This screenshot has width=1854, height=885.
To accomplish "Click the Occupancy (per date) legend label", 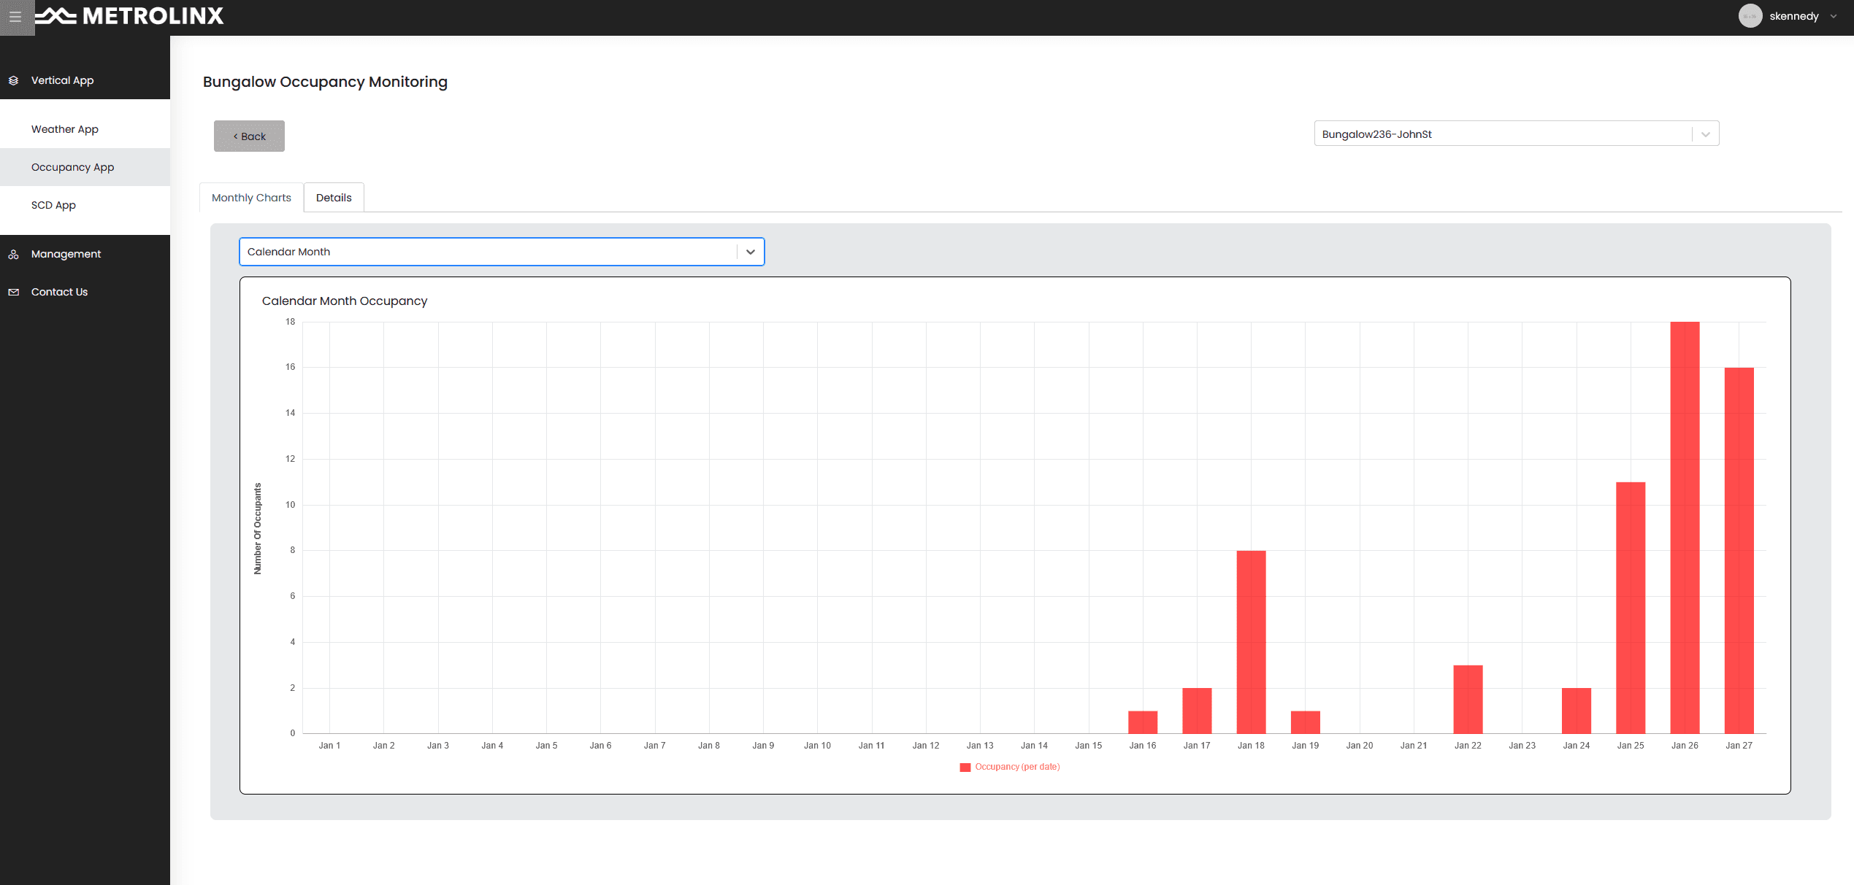I will tap(1017, 767).
